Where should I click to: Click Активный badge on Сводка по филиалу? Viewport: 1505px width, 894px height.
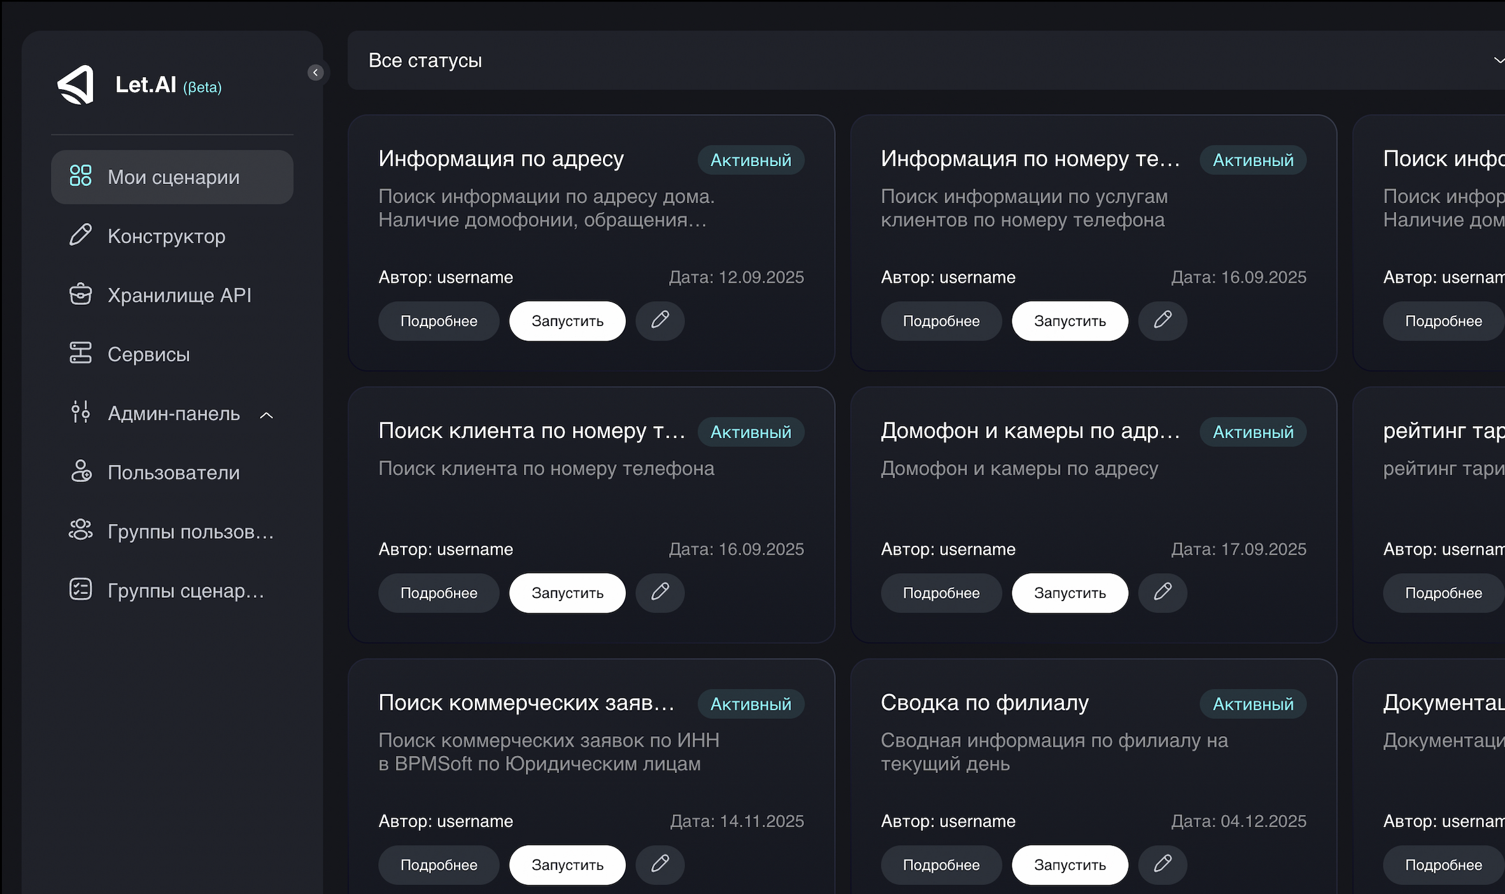tap(1253, 704)
